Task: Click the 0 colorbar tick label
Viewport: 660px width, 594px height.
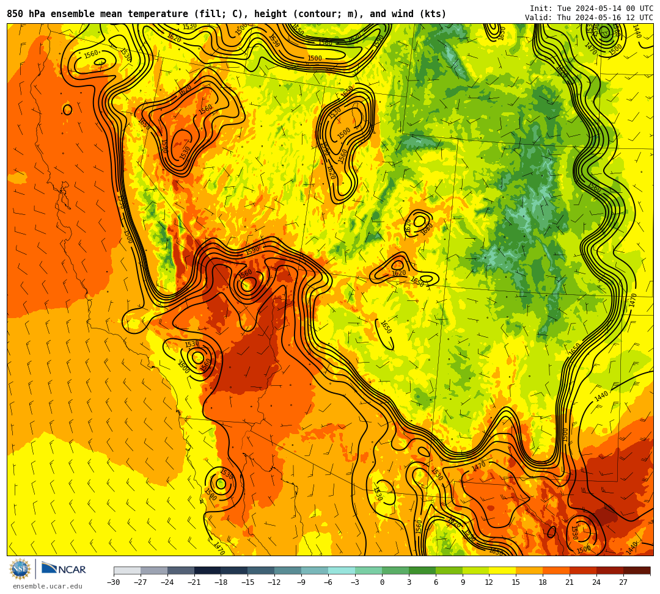Action: (382, 582)
